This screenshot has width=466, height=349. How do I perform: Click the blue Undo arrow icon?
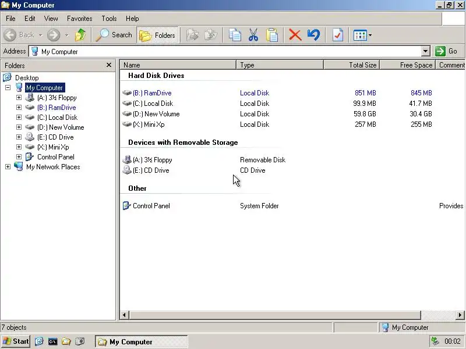click(313, 35)
